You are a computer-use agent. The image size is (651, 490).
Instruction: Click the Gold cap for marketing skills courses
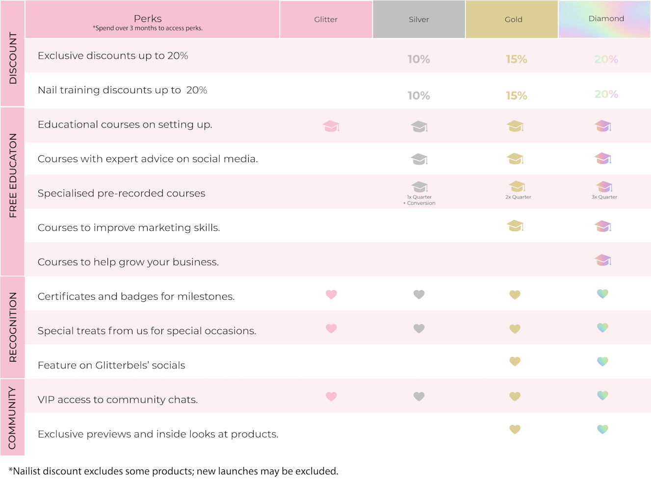(x=515, y=225)
